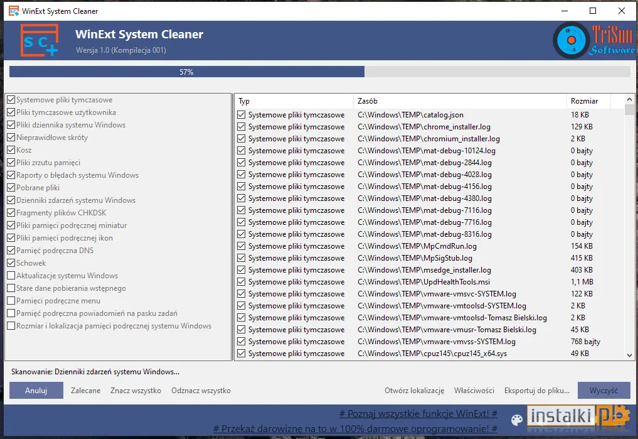Maximize the WinExt System Cleaner window
The width and height of the screenshot is (638, 439).
593,11
